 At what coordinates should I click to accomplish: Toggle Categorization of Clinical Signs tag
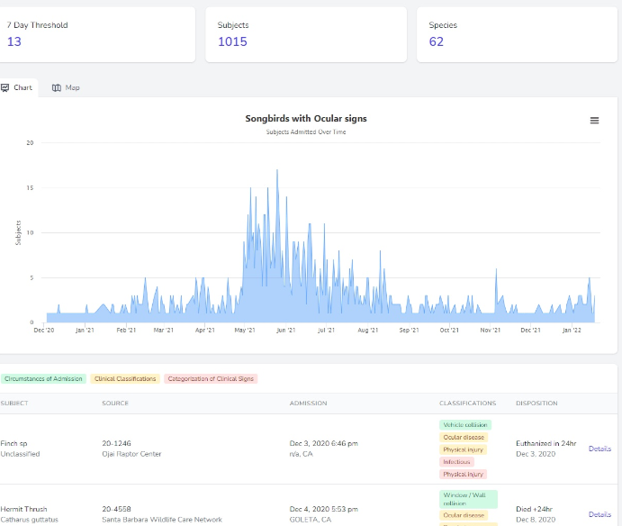coord(211,378)
